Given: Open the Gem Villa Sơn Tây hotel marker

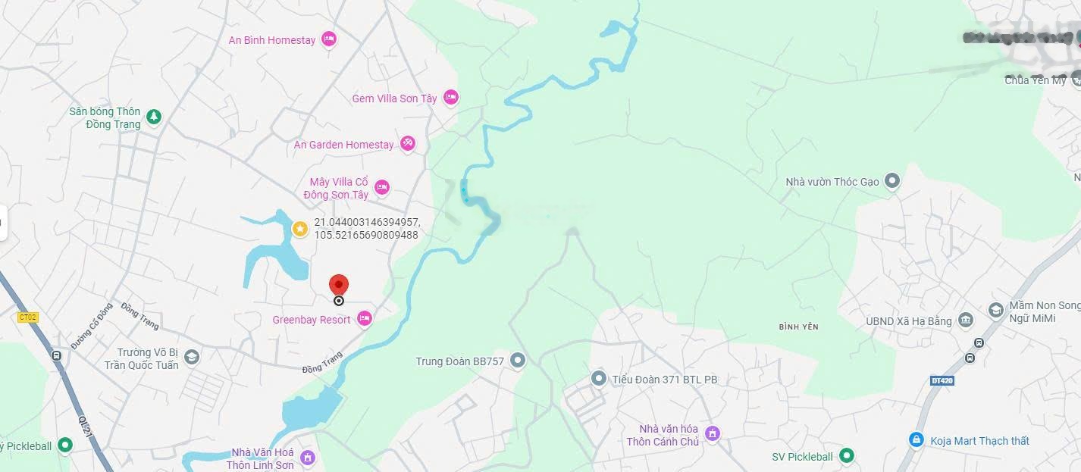Looking at the screenshot, I should pyautogui.click(x=450, y=97).
